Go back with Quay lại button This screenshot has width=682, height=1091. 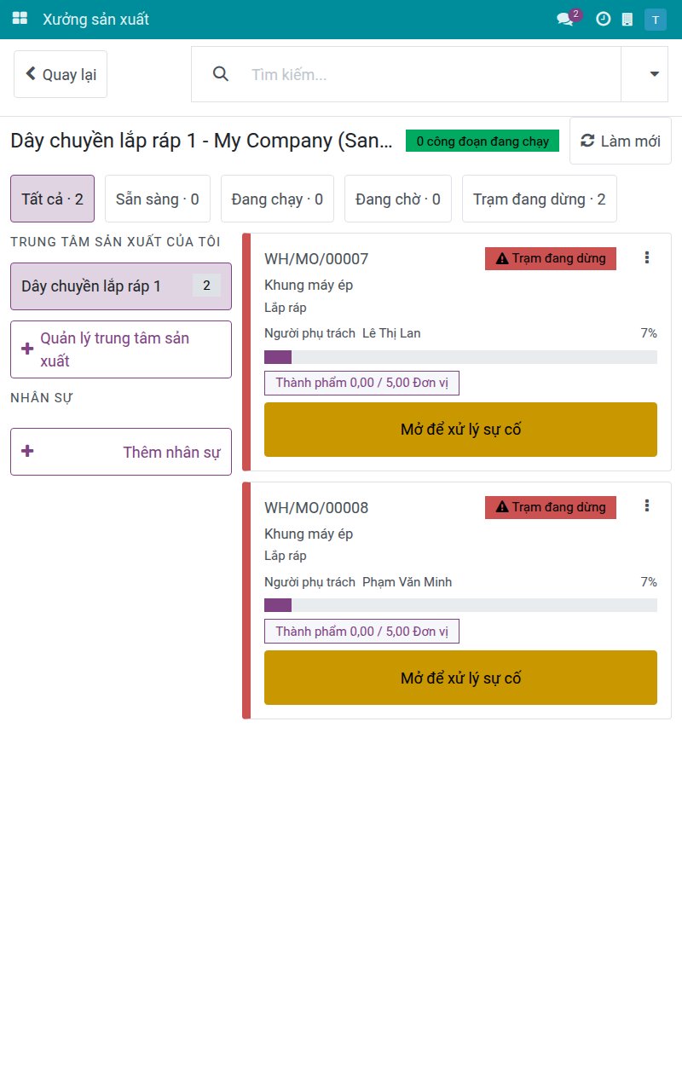tap(61, 74)
